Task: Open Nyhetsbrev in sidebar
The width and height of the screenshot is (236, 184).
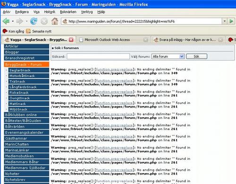Action: coord(26,180)
